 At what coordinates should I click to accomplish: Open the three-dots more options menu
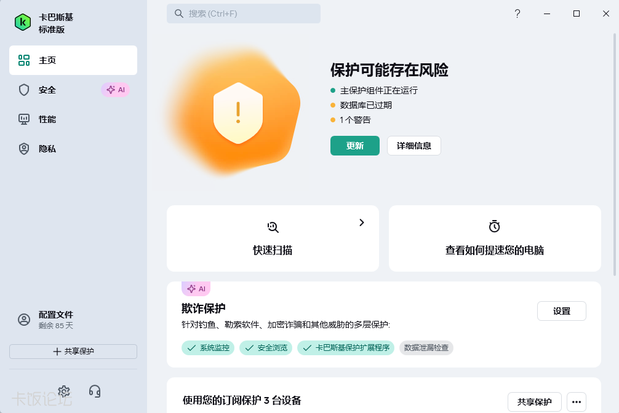pos(577,402)
